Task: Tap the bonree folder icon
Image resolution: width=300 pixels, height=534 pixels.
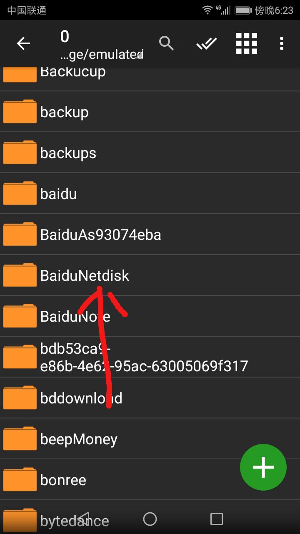Action: point(20,480)
